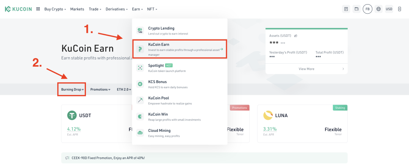Expand the Promotions filter
Image resolution: width=409 pixels, height=166 pixels.
[100, 89]
